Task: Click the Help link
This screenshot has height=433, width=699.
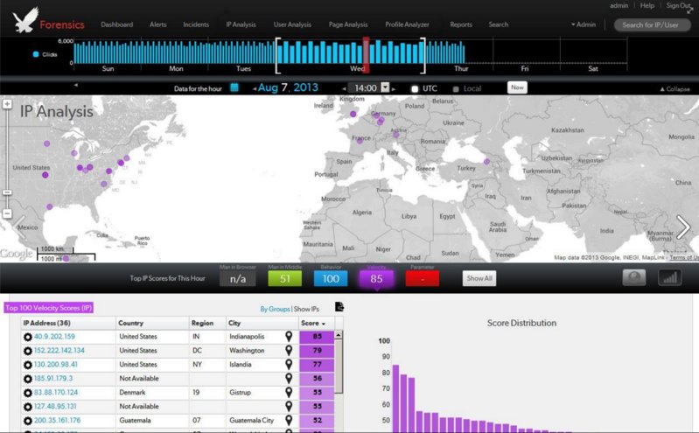Action: 647,5
